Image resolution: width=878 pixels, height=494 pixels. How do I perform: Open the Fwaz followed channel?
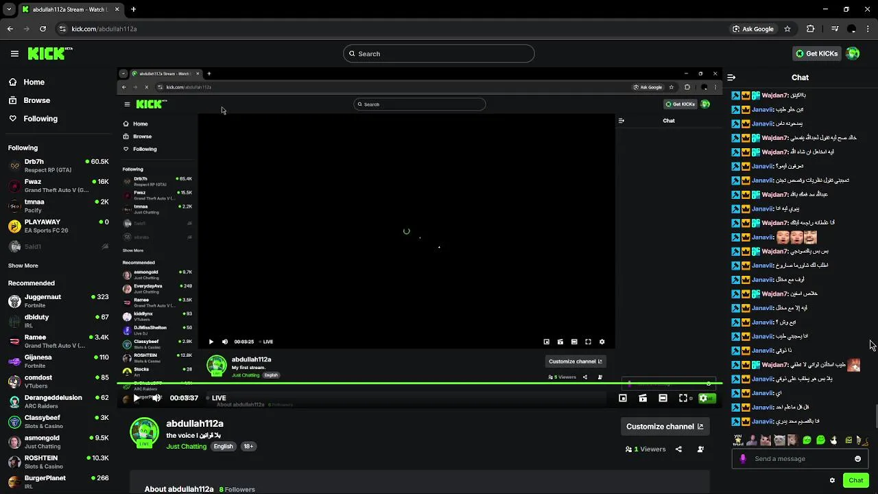[x=58, y=185]
